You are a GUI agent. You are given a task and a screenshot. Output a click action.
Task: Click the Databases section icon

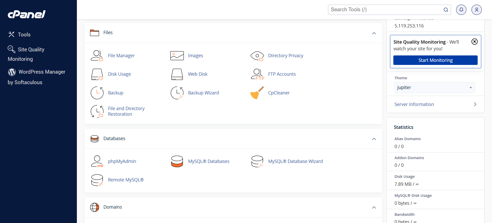tap(95, 139)
